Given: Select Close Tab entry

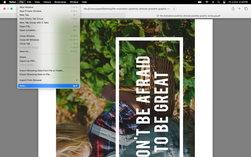Looking at the screenshot, I should [48, 44].
